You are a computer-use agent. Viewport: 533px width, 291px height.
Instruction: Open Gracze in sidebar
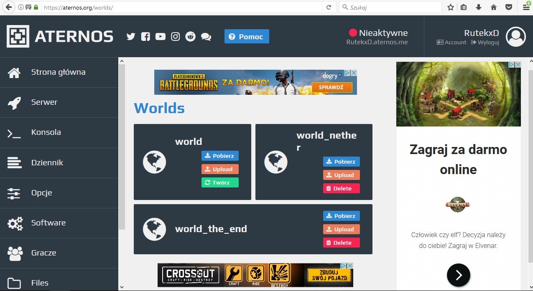59,253
